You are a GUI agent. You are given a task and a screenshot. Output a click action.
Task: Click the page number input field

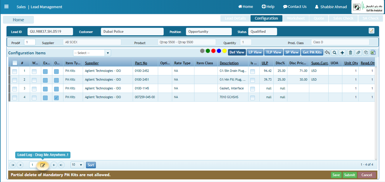[33, 165]
